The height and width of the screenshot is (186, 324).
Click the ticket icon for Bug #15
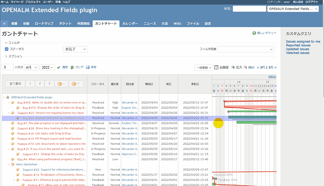pos(13,149)
